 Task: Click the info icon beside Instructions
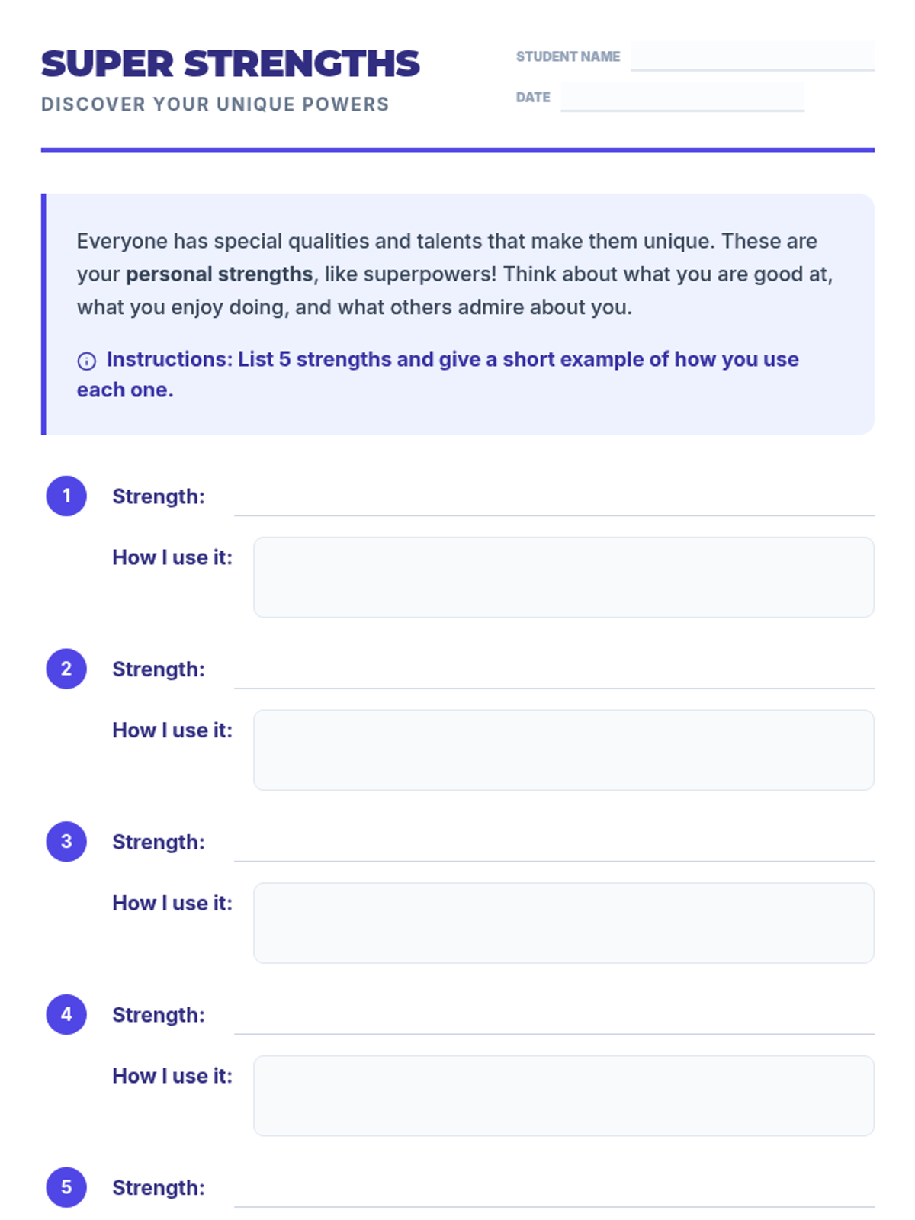(x=87, y=361)
